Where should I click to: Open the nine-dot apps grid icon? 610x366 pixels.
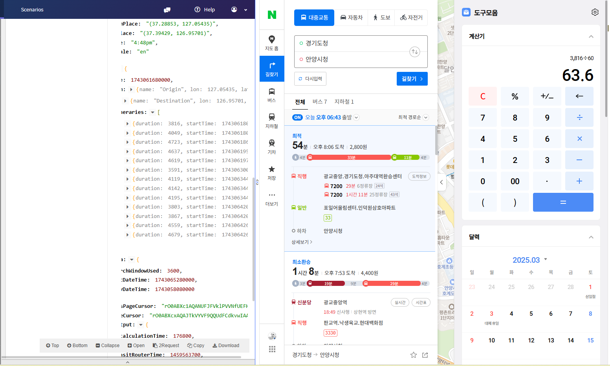[272, 349]
